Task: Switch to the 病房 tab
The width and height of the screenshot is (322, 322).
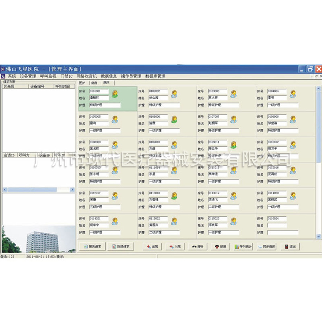Action: coord(94,83)
